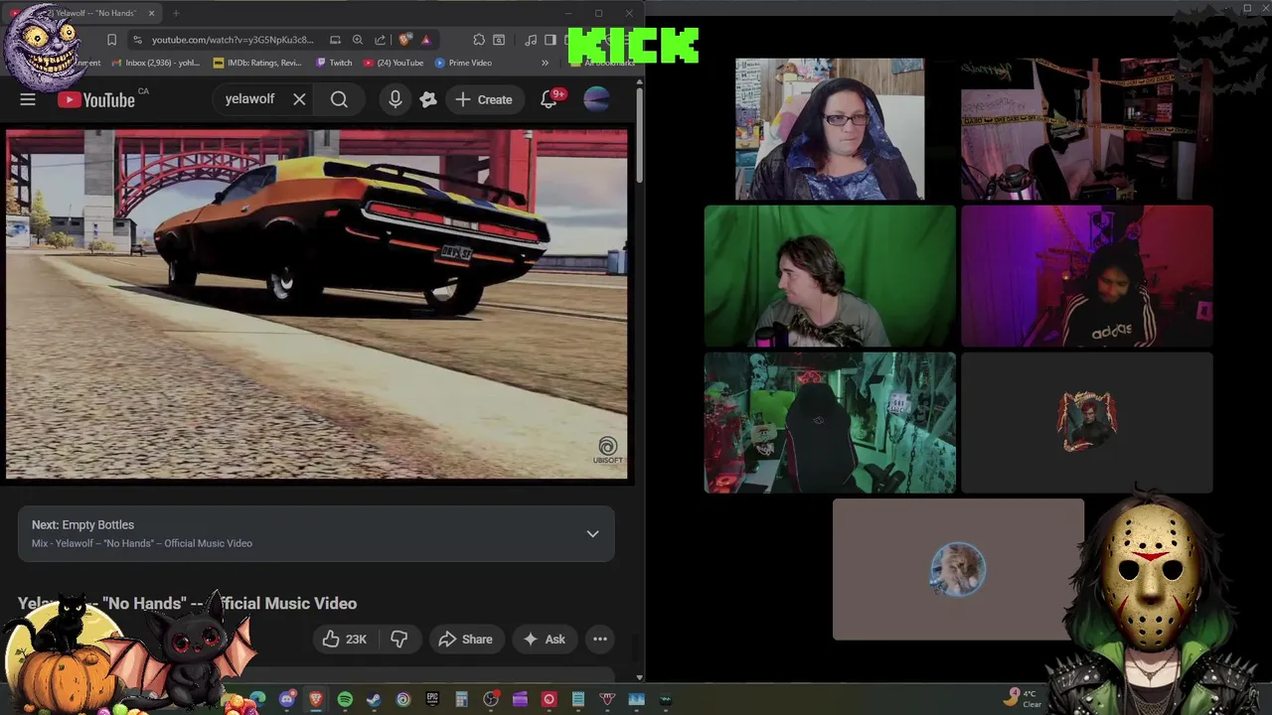The image size is (1272, 715).
Task: Click the youtube.com URL address field
Action: [x=232, y=40]
